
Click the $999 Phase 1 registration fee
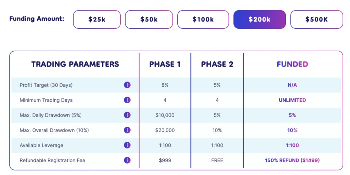pos(165,160)
